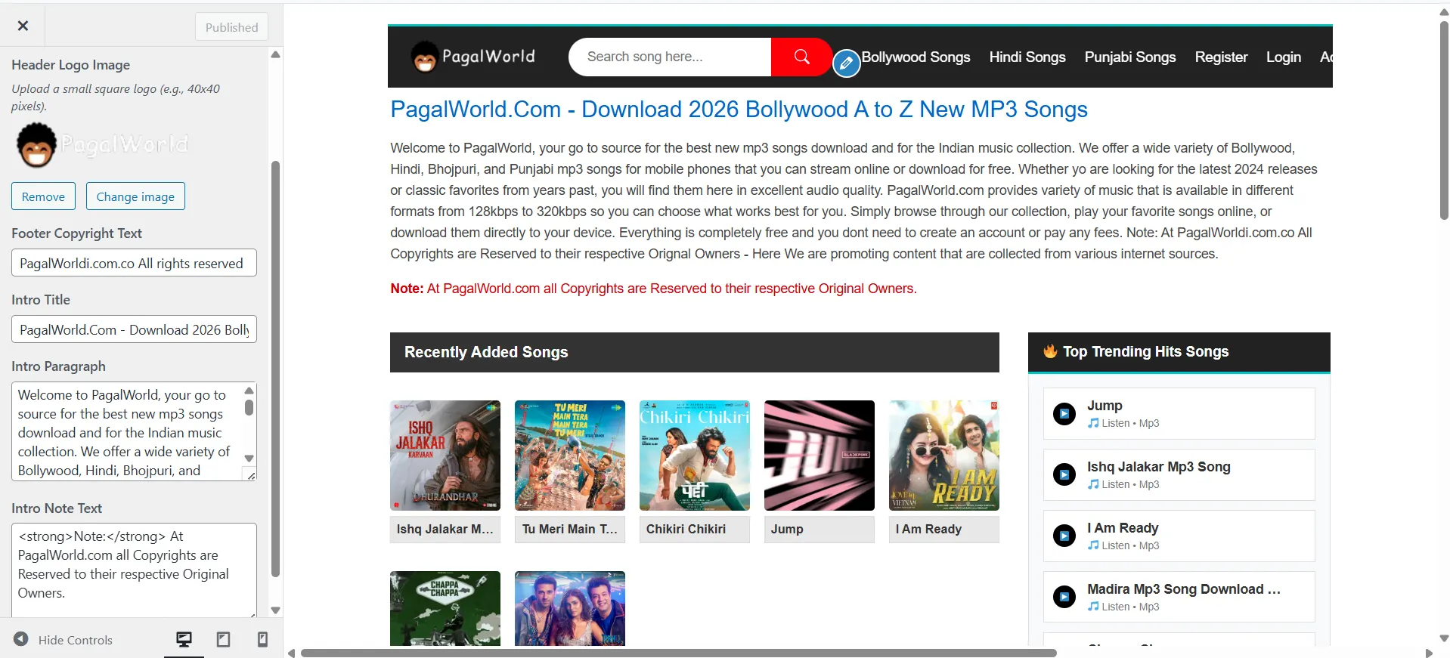Click the Search song here field
This screenshot has width=1450, height=658.
(x=669, y=57)
